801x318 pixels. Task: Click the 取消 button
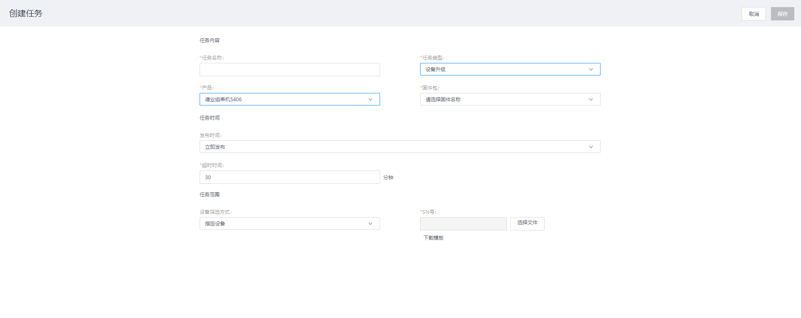coord(753,14)
